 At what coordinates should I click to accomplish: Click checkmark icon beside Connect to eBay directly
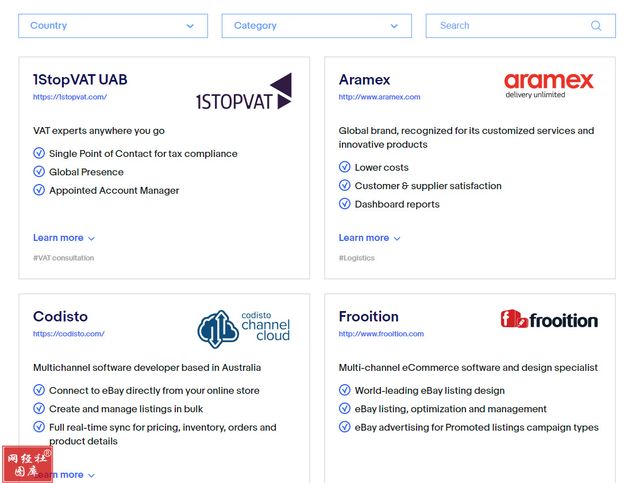coord(39,390)
